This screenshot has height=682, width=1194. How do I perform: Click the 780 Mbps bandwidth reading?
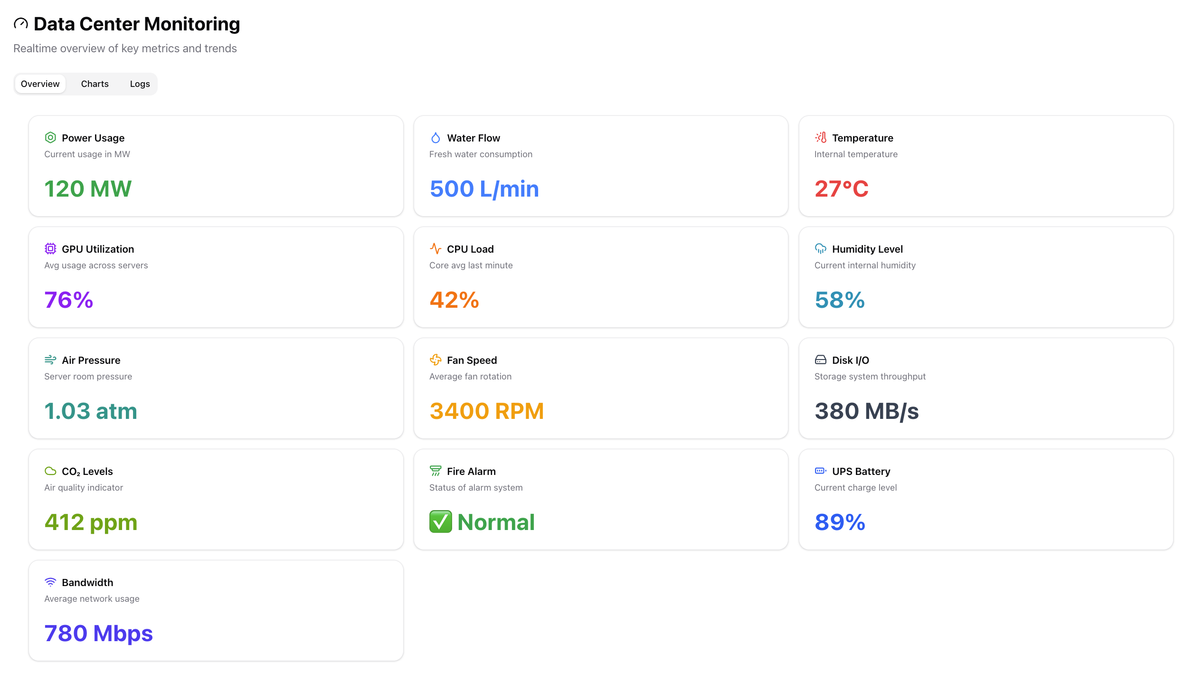(98, 634)
